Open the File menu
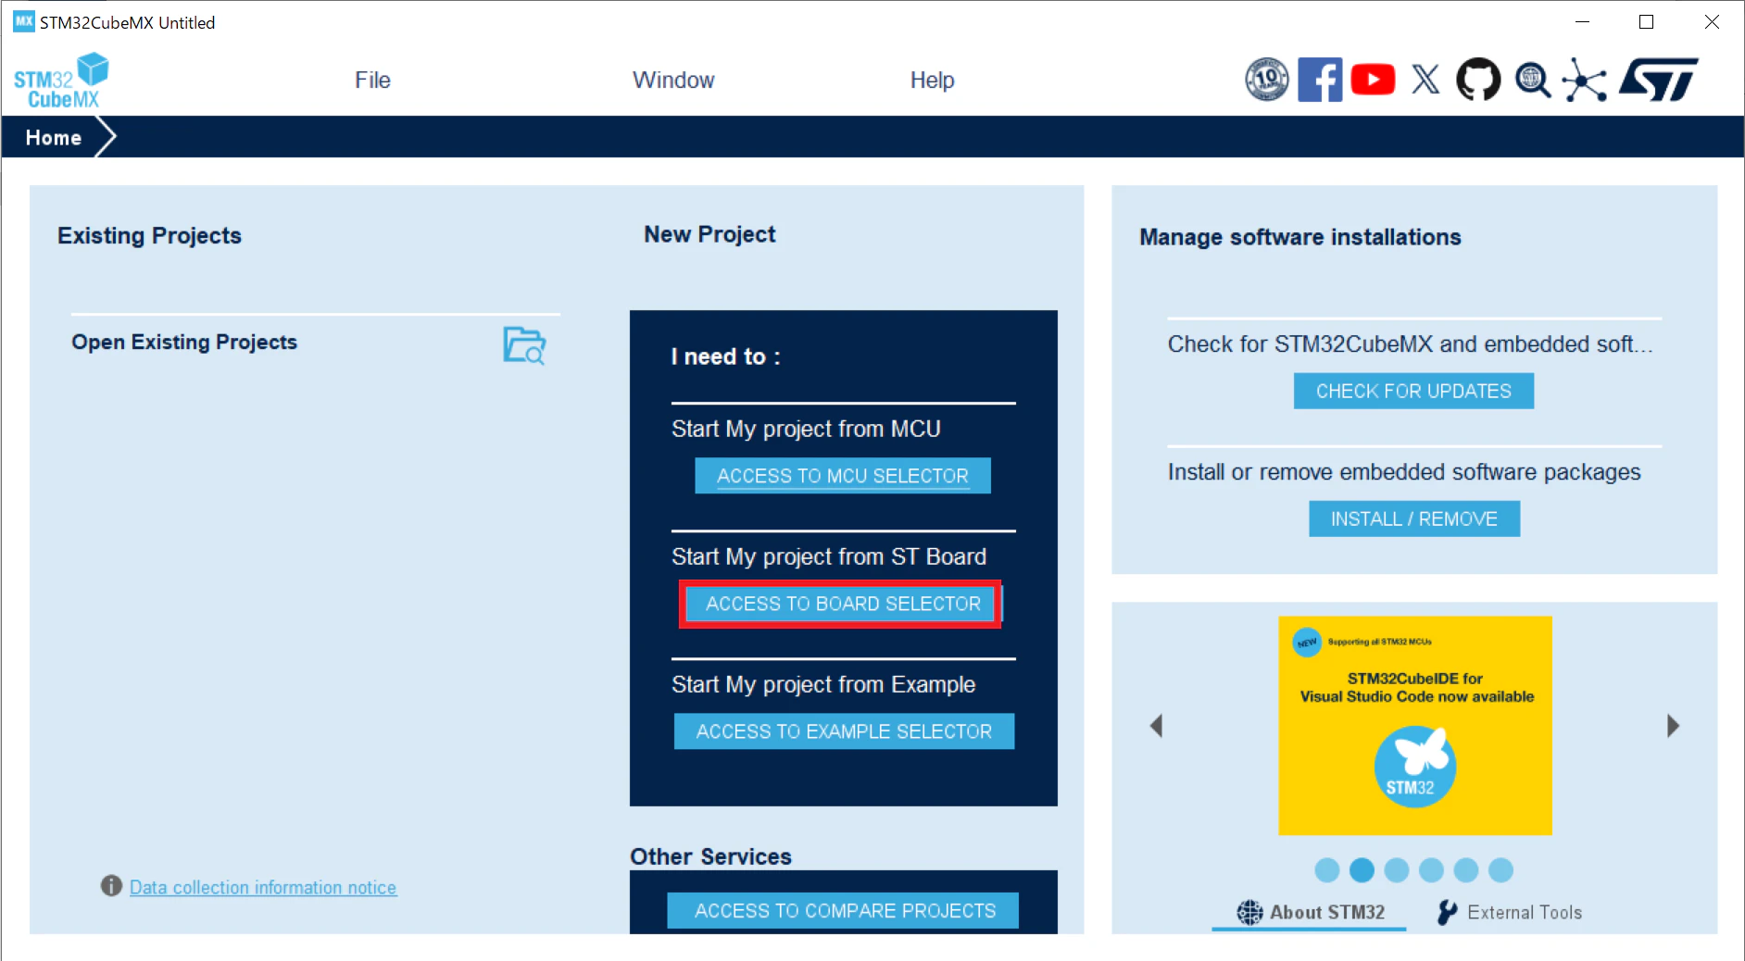Viewport: 1745px width, 961px height. coord(372,81)
